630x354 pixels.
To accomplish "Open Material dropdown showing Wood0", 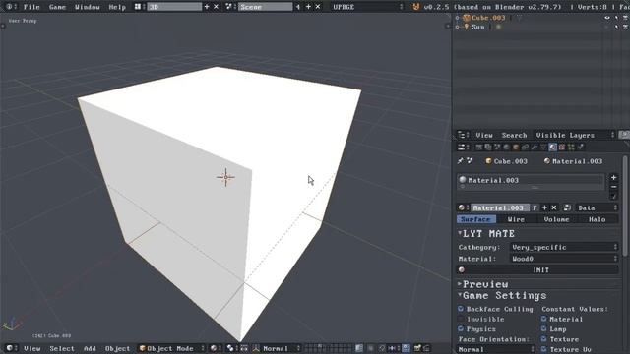I will (564, 259).
